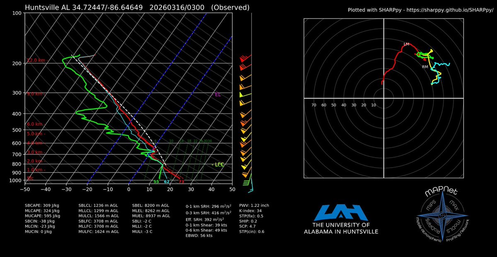Click the surface wet-bulb value 62
The image size is (497, 257).
click(x=166, y=182)
